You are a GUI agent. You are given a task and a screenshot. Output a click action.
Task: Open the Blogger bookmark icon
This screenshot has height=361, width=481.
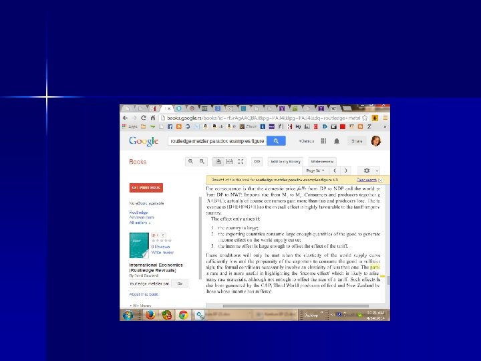click(179, 126)
